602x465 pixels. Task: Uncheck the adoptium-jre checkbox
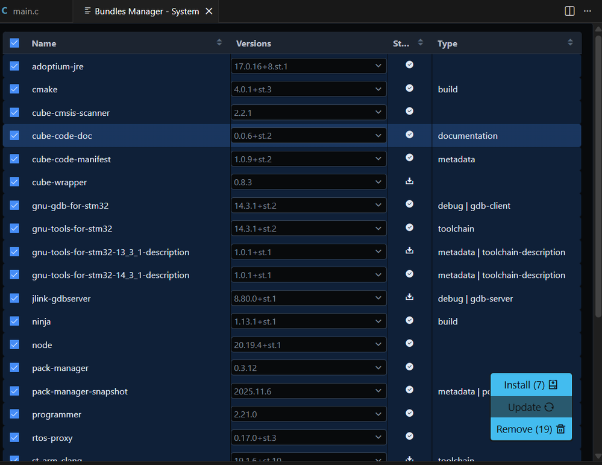pos(14,66)
